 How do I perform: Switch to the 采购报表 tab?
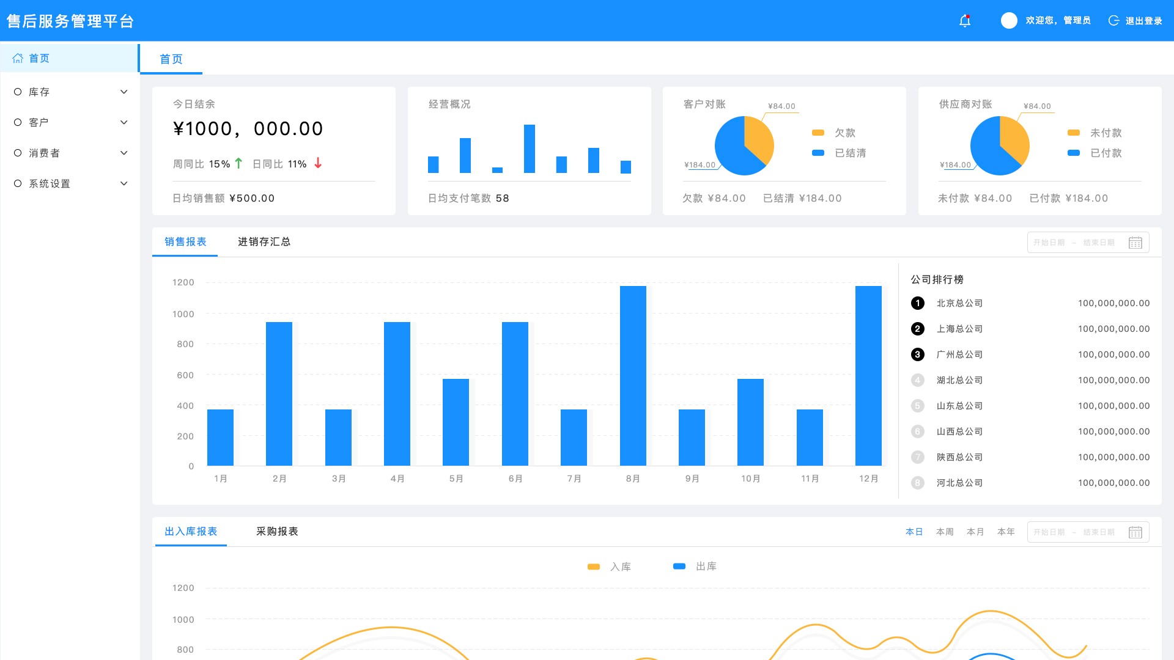click(277, 532)
